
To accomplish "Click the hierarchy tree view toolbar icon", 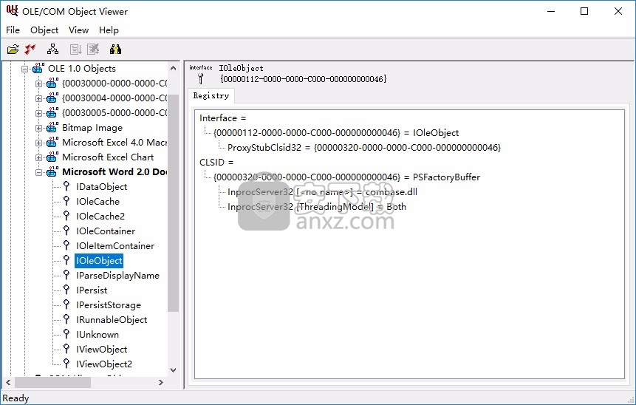I will pos(52,50).
